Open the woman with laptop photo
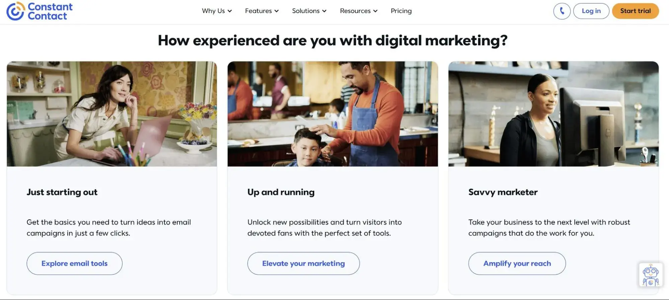Screen dimensions: 669x300 (x=112, y=114)
